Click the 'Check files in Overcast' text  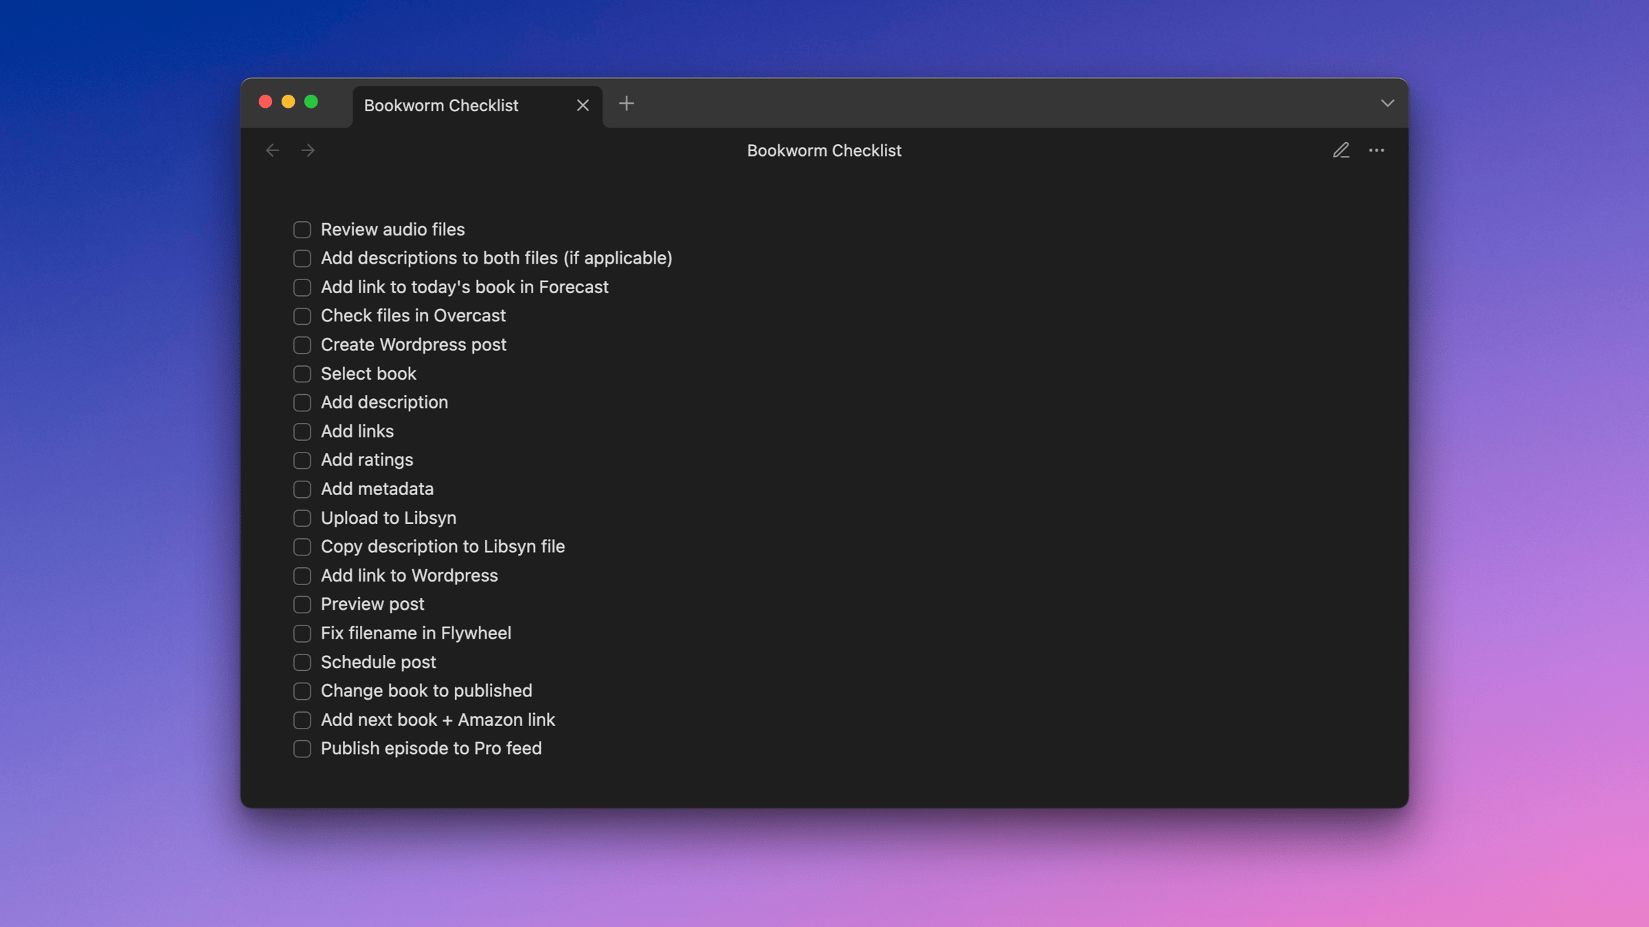pyautogui.click(x=413, y=316)
